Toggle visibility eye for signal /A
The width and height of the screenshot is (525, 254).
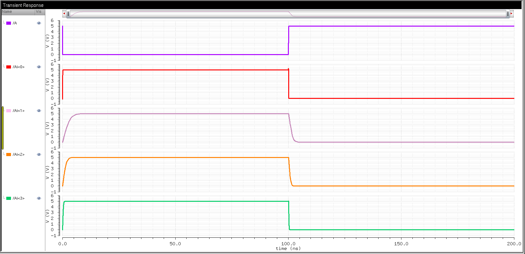click(x=39, y=23)
